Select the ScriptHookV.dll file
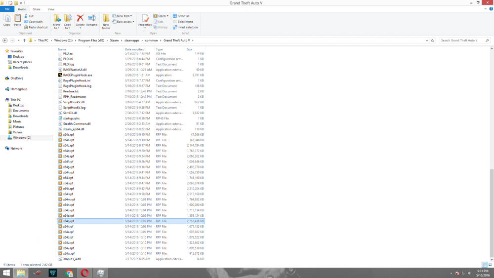 coord(131,102)
